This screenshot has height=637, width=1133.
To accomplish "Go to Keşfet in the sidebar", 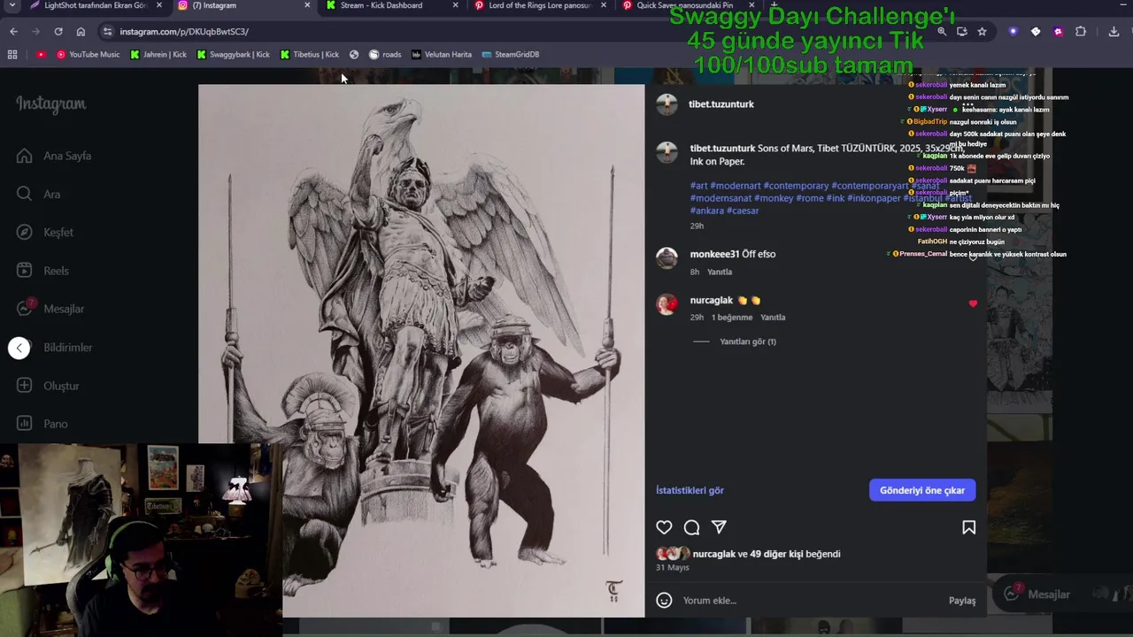I will click(x=46, y=232).
